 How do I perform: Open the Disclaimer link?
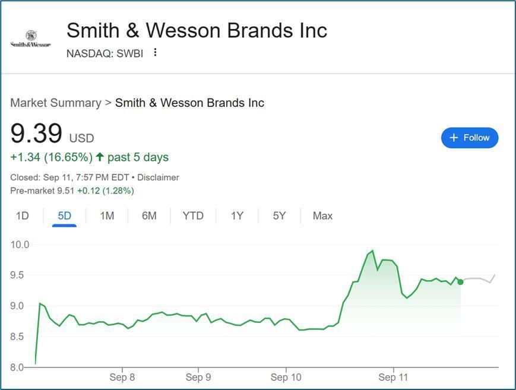pyautogui.click(x=157, y=177)
